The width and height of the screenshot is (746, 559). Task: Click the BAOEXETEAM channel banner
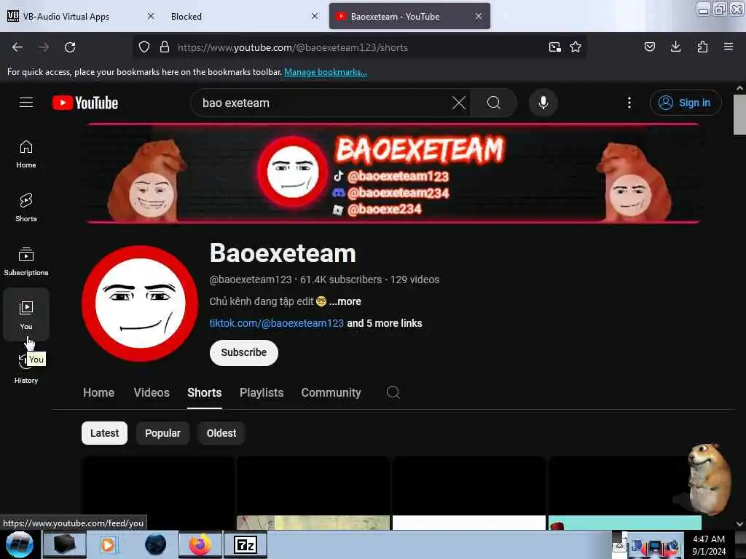(x=393, y=173)
